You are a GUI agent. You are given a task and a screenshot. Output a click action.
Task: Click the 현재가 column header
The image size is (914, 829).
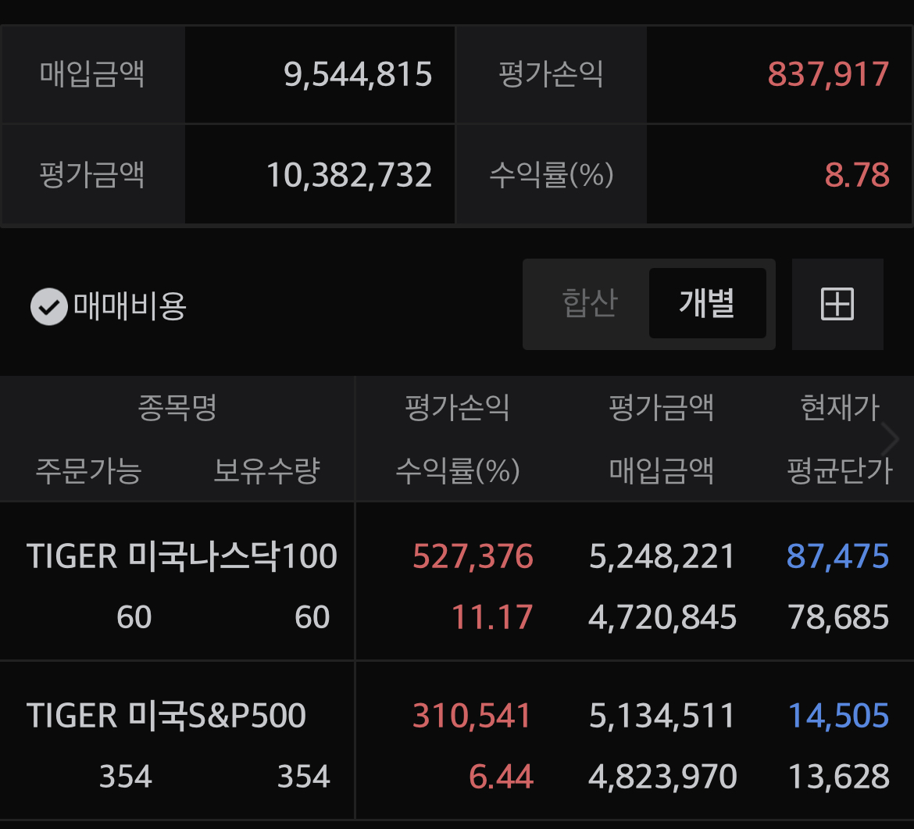(x=840, y=407)
